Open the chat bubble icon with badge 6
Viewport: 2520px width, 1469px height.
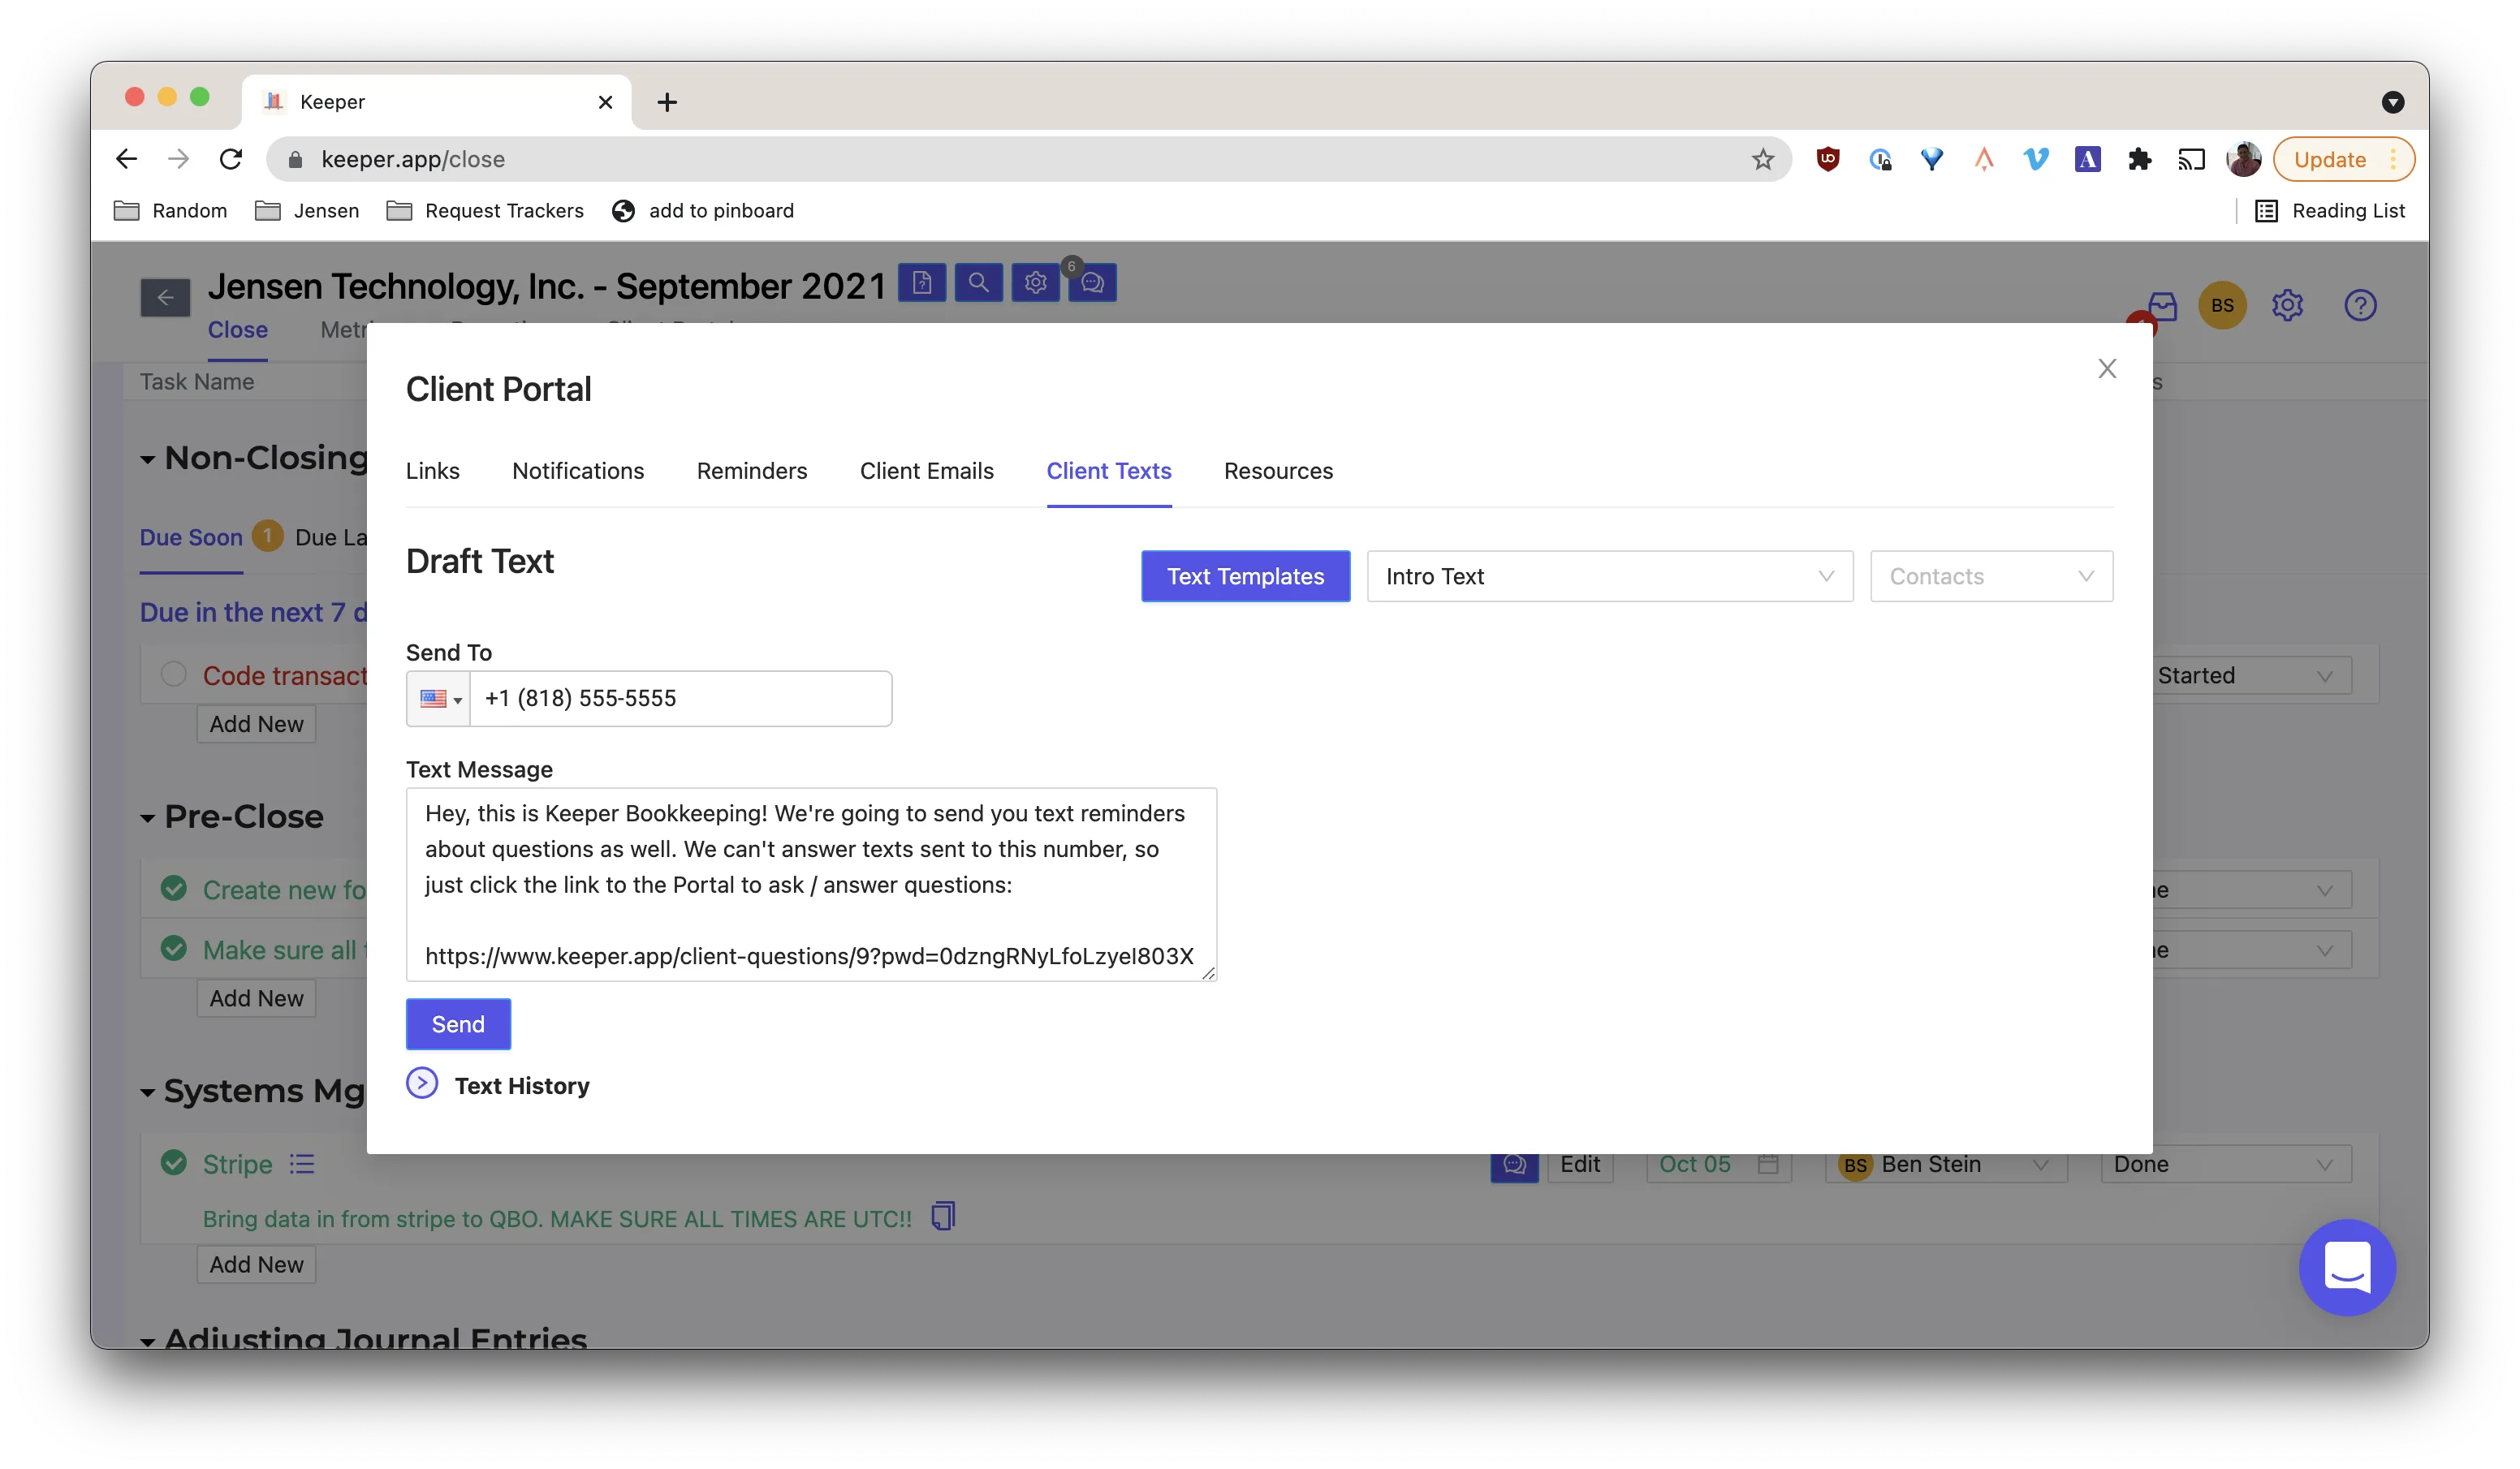pyautogui.click(x=1092, y=283)
